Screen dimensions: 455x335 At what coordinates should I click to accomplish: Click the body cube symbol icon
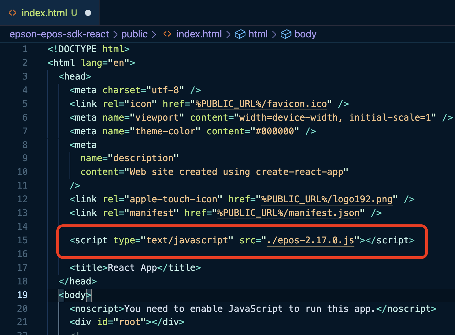286,34
